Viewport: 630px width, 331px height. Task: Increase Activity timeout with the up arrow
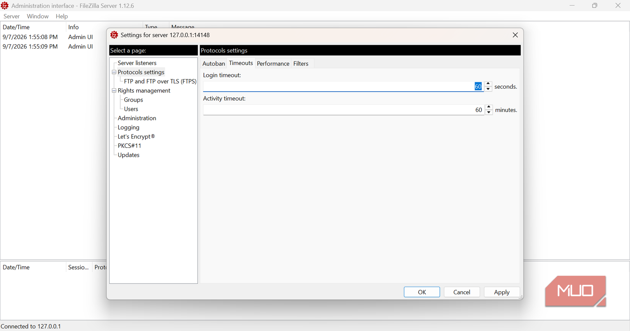(489, 107)
